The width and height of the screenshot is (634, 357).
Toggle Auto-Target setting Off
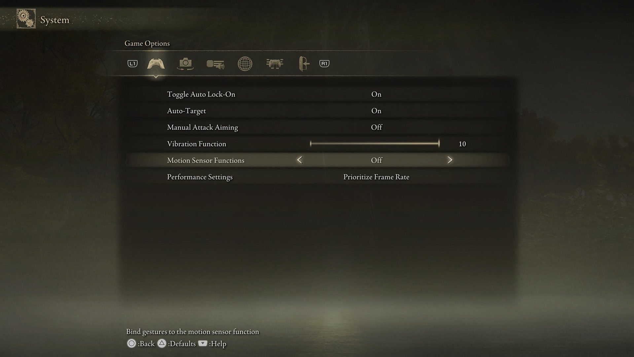375,111
